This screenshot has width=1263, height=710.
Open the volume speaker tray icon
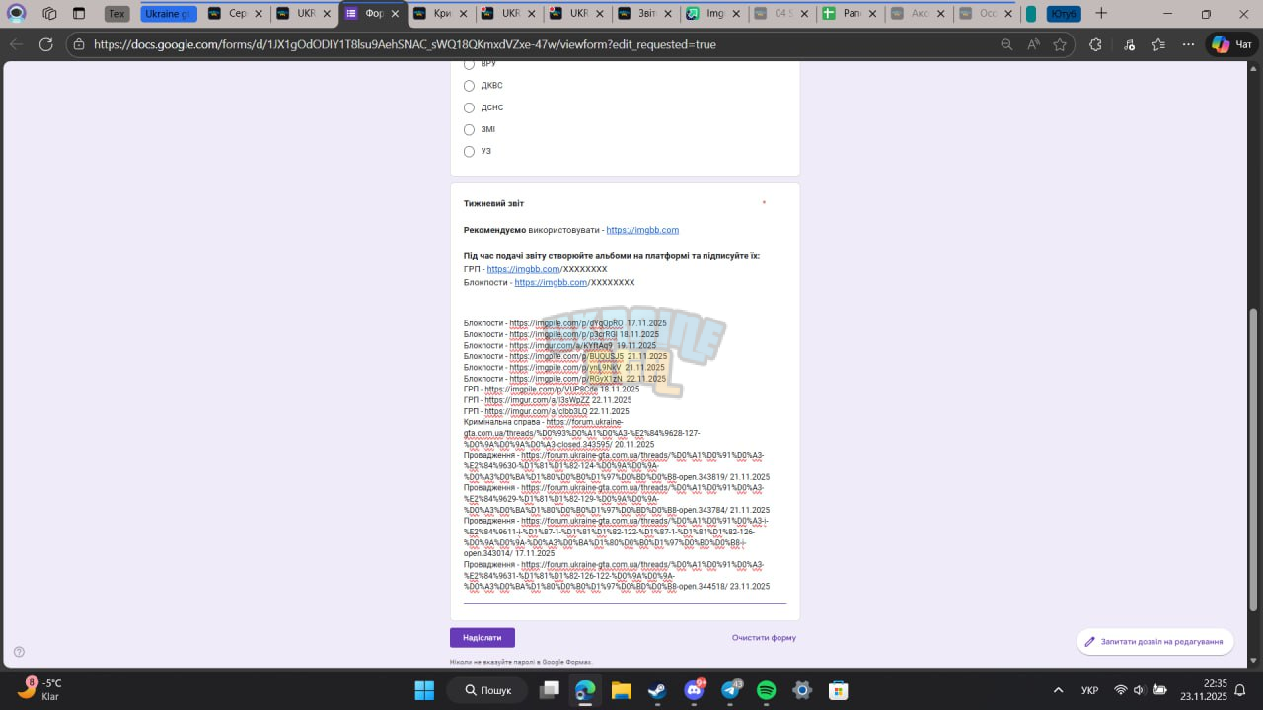[1139, 690]
